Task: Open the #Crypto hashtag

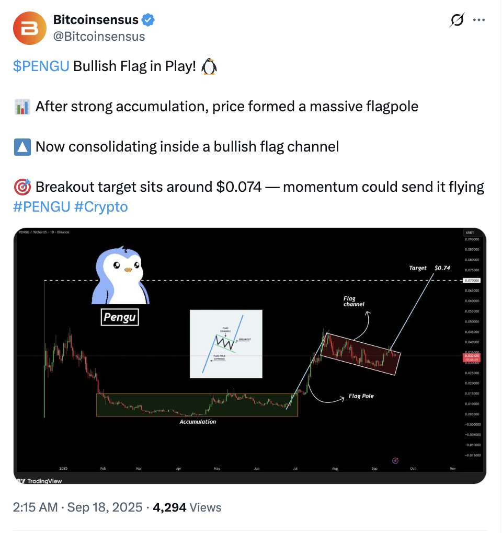Action: (x=101, y=207)
